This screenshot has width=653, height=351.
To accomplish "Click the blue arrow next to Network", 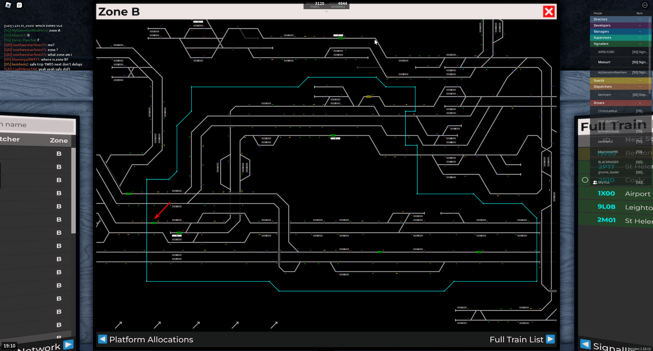I will pyautogui.click(x=68, y=345).
